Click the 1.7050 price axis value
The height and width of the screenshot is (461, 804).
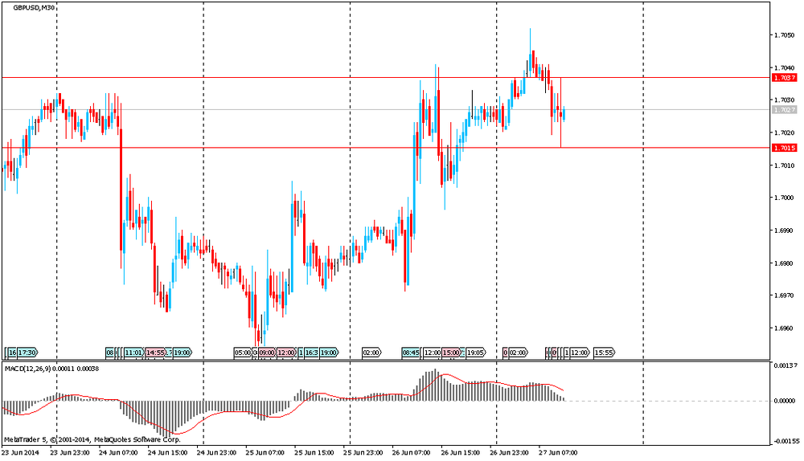pyautogui.click(x=785, y=35)
